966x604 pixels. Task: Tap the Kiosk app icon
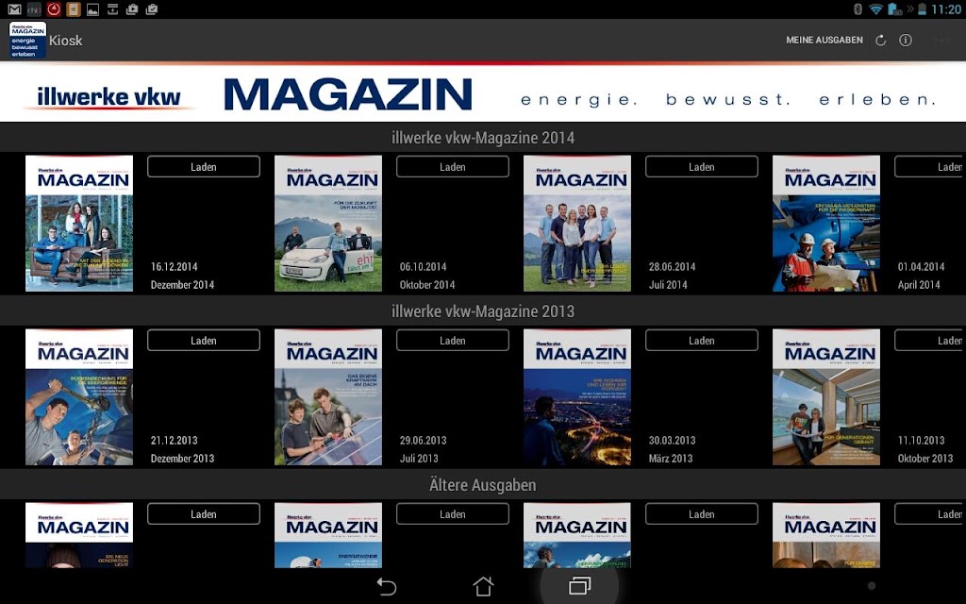point(27,40)
